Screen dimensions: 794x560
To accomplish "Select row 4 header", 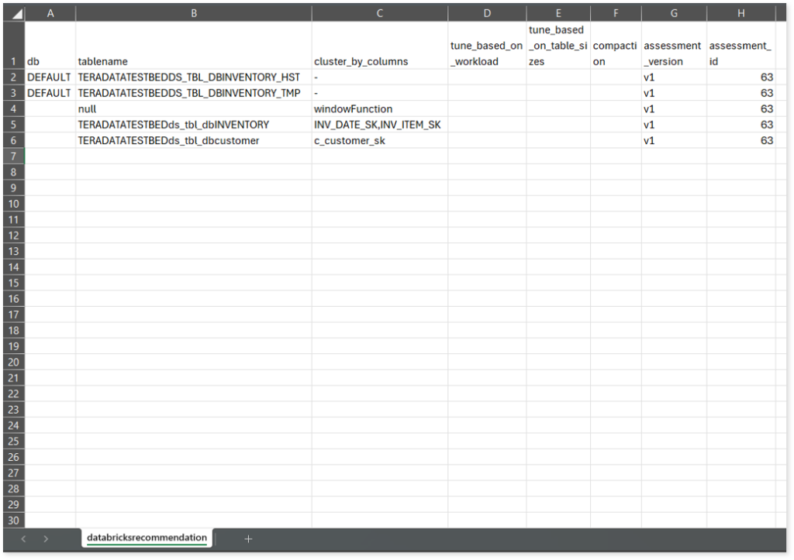I will pos(14,108).
